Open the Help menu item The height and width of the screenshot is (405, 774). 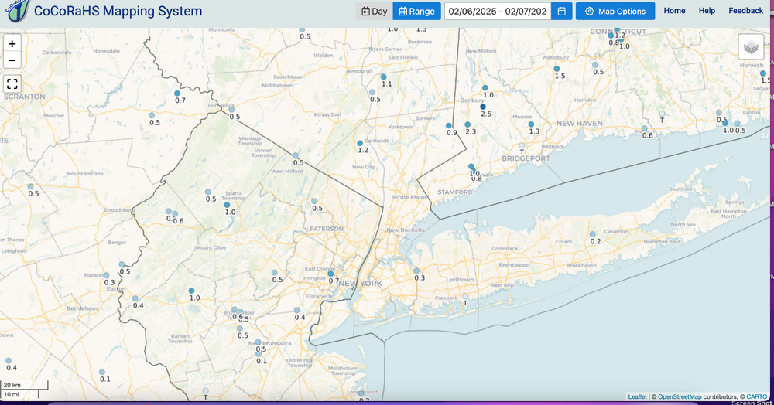pyautogui.click(x=707, y=11)
